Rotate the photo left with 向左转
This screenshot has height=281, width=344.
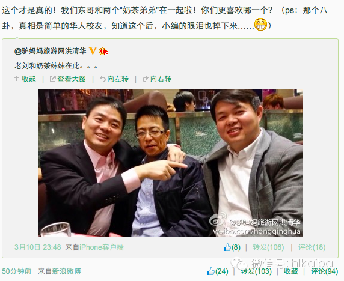coord(114,79)
